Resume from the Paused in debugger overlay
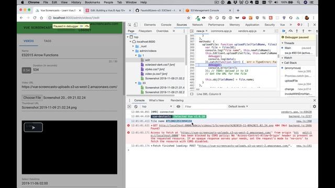Screen dimensions: 335x188 tap(82, 26)
